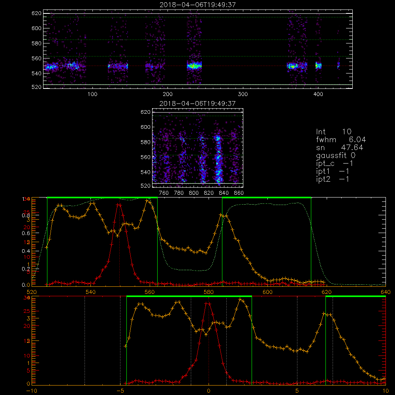Click x-axis label '400' of the top plot
Image resolution: width=395 pixels, height=395 pixels.
point(318,94)
